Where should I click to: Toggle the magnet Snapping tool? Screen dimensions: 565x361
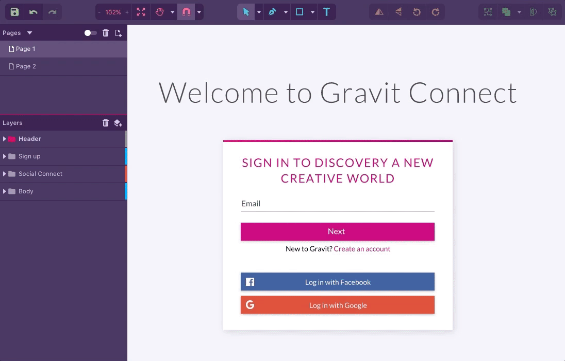186,12
